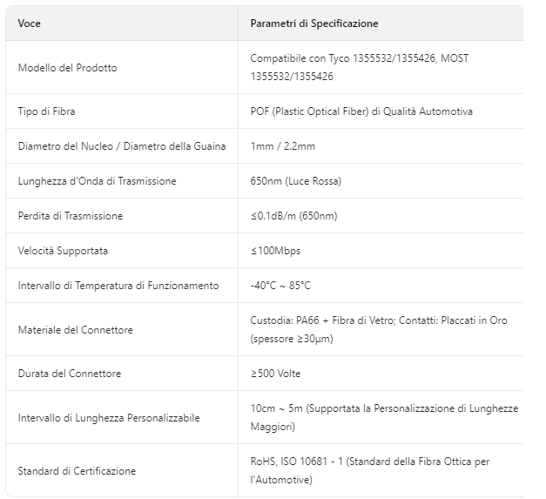The height and width of the screenshot is (499, 546).
Task: Select the 'Velocità Supportata' label
Action: coord(63,251)
